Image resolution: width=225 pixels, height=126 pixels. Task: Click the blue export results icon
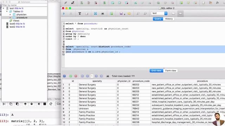95,14
